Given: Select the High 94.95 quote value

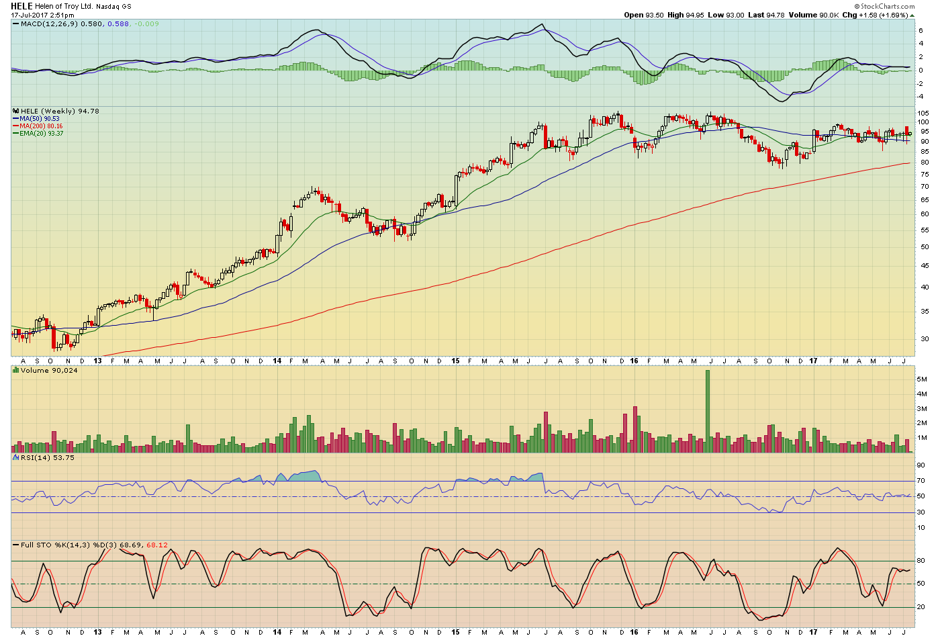Looking at the screenshot, I should 686,15.
